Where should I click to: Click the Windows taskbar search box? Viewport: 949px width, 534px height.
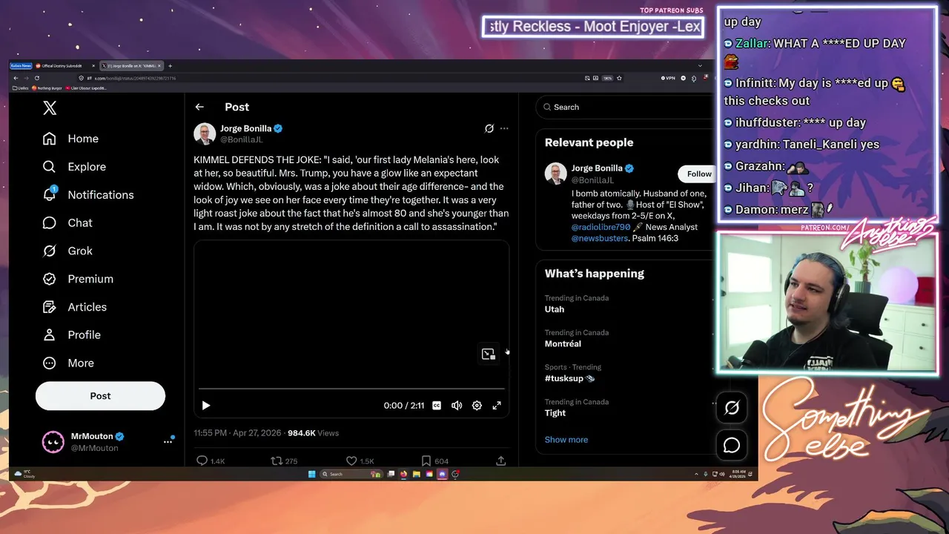click(x=351, y=474)
